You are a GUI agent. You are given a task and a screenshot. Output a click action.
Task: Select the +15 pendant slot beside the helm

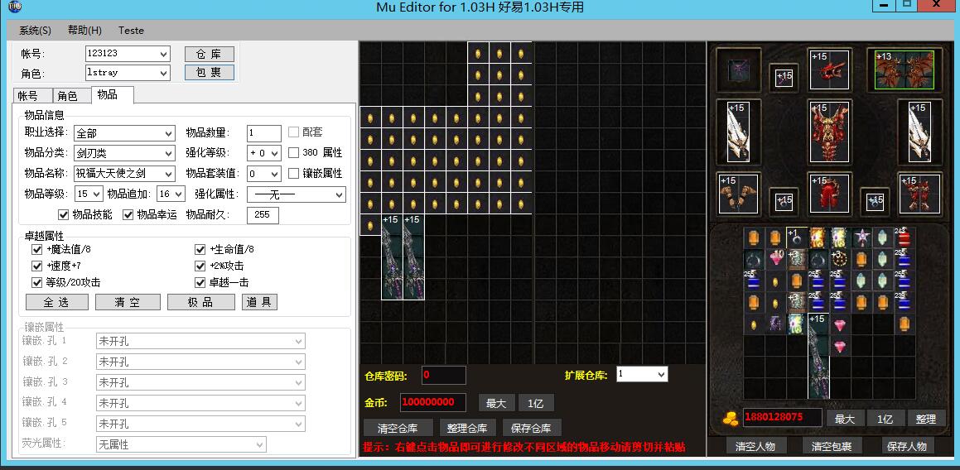784,78
